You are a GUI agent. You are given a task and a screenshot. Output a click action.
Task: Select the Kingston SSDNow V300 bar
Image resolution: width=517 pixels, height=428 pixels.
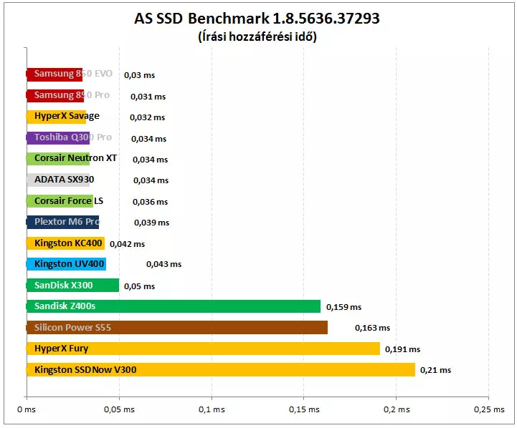pyautogui.click(x=221, y=370)
